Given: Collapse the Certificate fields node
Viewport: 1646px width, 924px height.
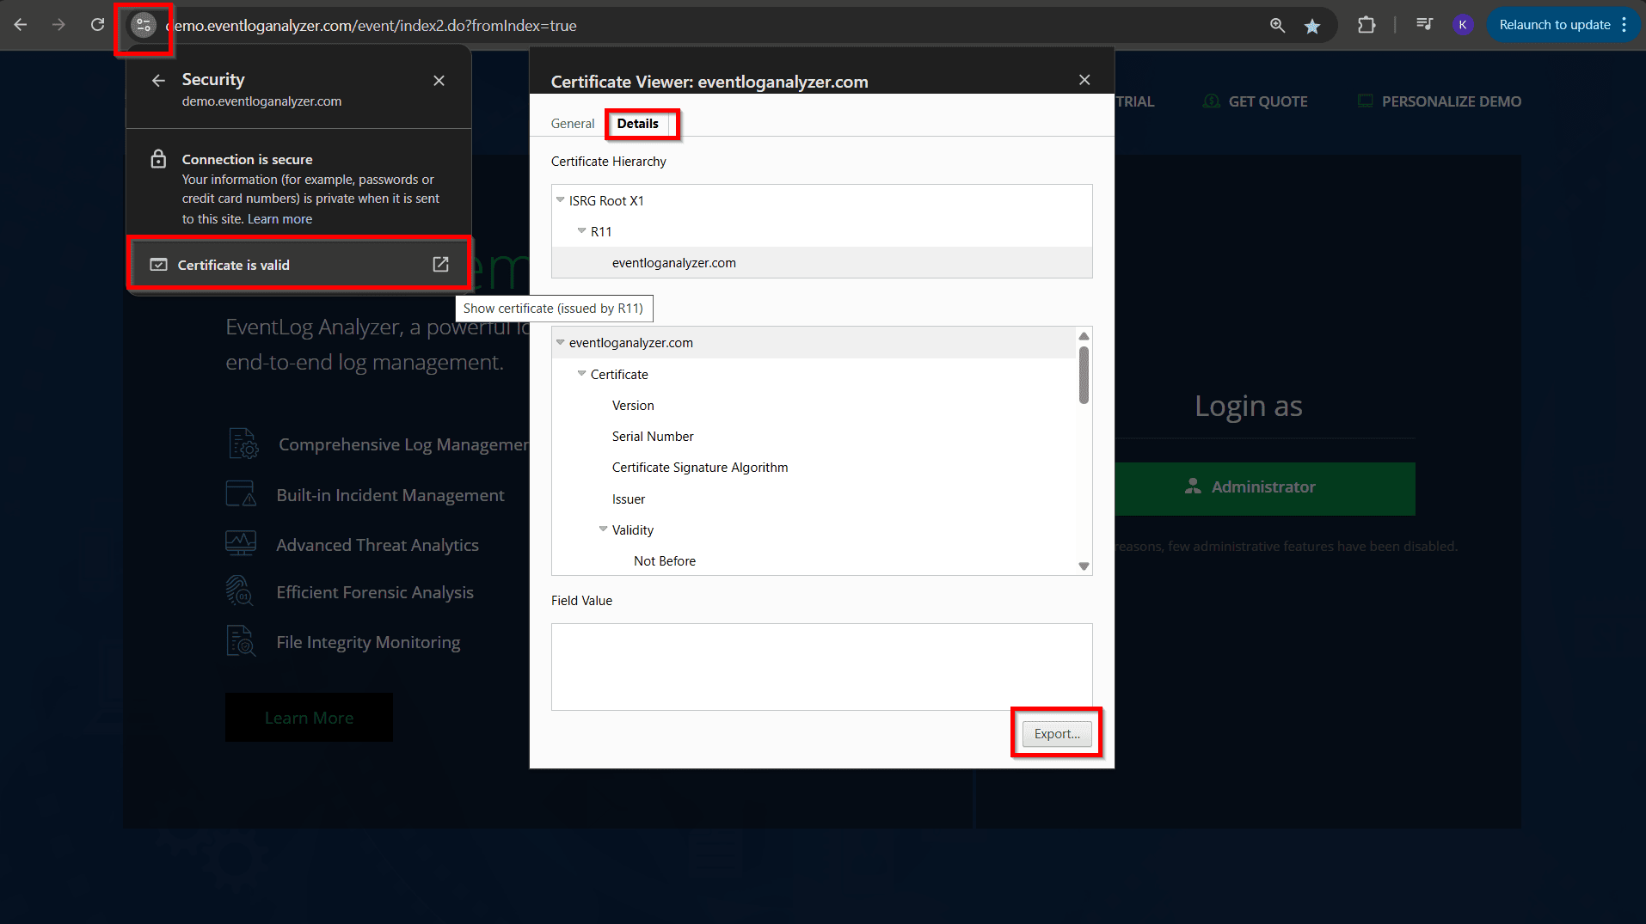Looking at the screenshot, I should coord(581,374).
